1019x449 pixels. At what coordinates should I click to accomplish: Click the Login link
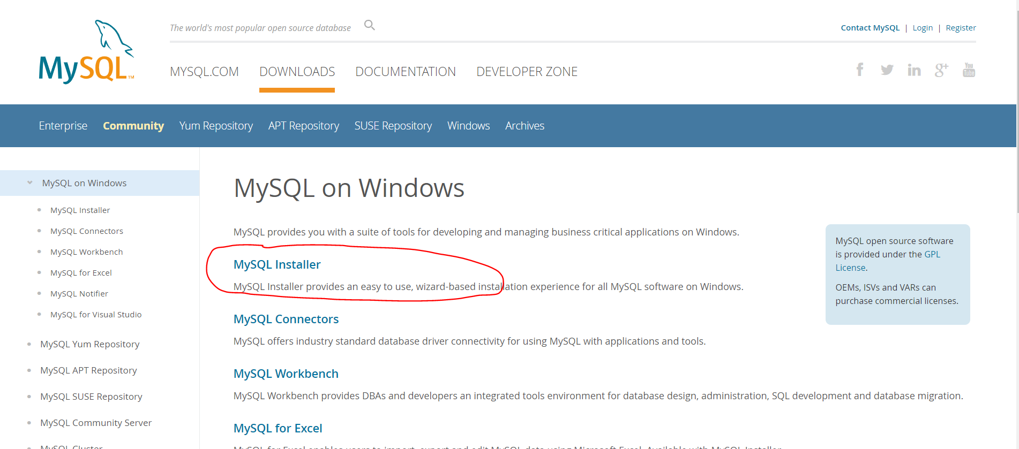coord(923,28)
